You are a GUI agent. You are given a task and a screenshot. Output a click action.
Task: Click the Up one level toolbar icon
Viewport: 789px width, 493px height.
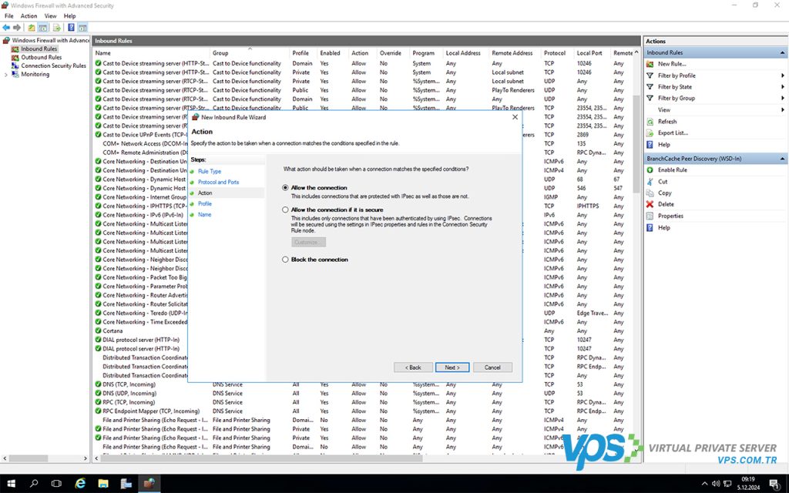[x=32, y=28]
